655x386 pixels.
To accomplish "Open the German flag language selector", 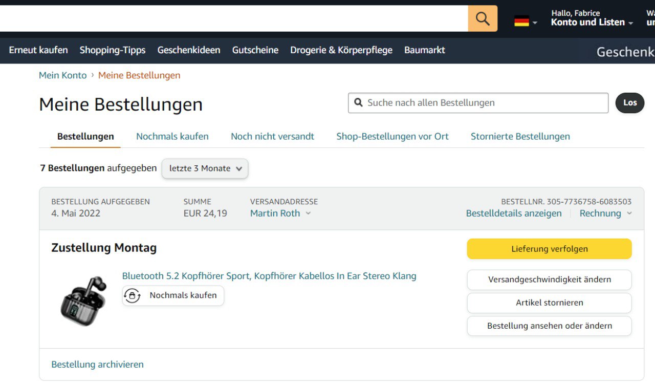I will 525,22.
